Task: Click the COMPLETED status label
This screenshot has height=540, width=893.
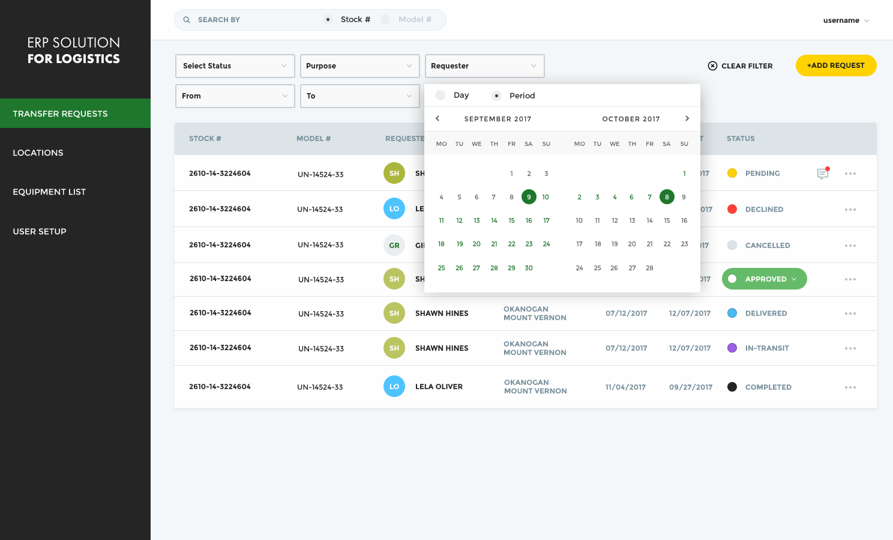Action: 768,387
